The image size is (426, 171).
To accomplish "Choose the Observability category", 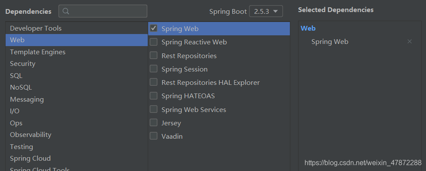I will 77,134.
